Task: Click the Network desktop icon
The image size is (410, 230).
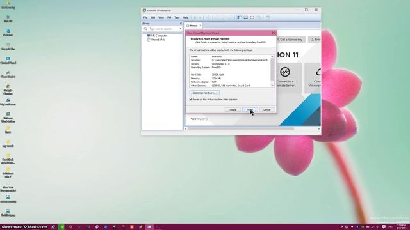Action: pyautogui.click(x=8, y=33)
